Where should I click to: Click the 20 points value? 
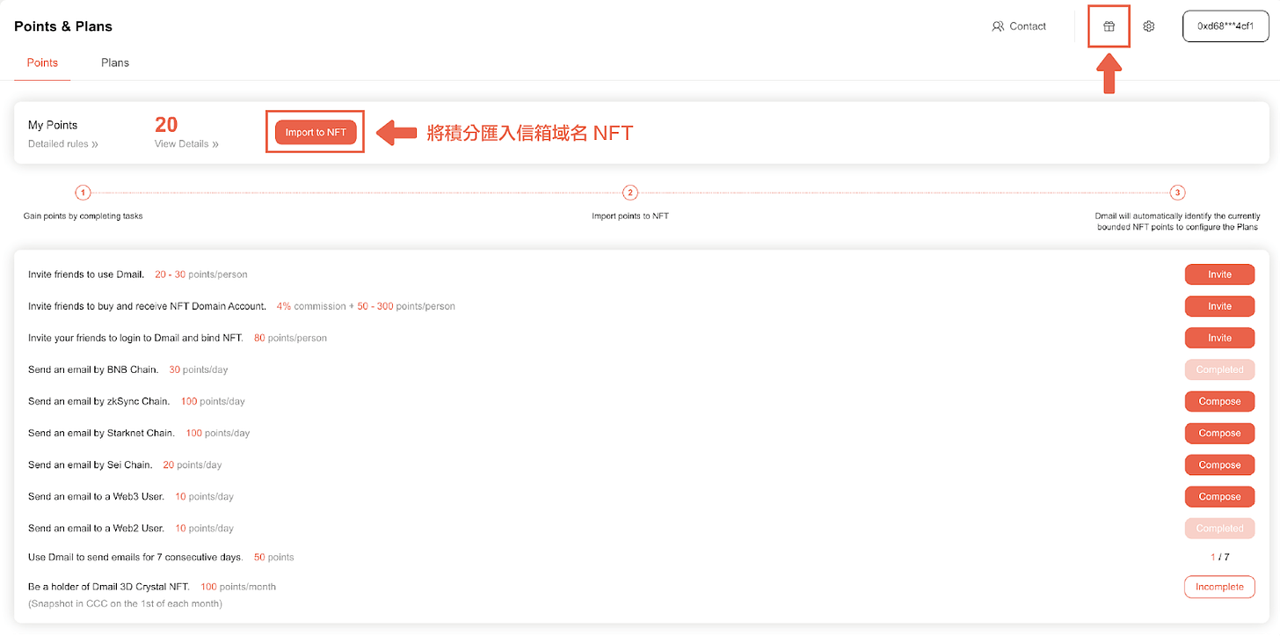click(166, 124)
